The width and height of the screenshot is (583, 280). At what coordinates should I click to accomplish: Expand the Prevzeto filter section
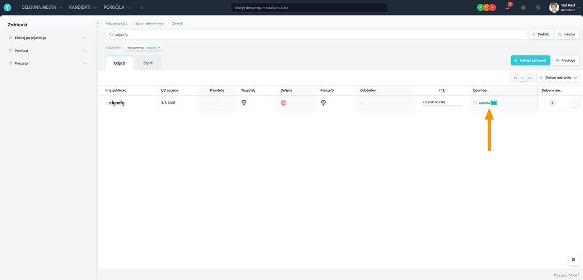point(47,63)
